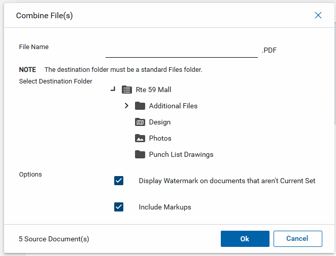Click the Rte 59 Mall project list icon
The height and width of the screenshot is (256, 336).
pyautogui.click(x=127, y=90)
